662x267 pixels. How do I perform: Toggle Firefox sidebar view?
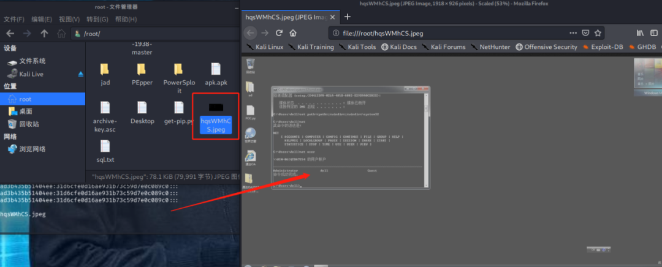pyautogui.click(x=653, y=33)
